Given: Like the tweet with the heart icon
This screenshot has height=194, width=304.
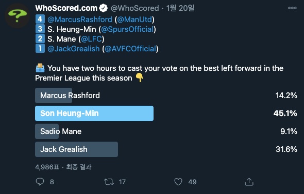Looking at the screenshot, I should pos(178,182).
